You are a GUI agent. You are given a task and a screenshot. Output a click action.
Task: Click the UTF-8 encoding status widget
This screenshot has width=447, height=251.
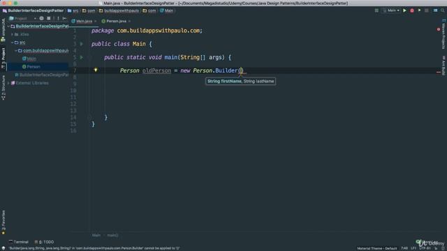tap(425, 248)
